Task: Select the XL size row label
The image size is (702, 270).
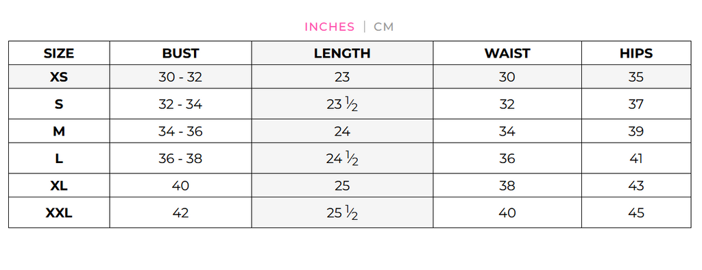Action: tap(59, 186)
